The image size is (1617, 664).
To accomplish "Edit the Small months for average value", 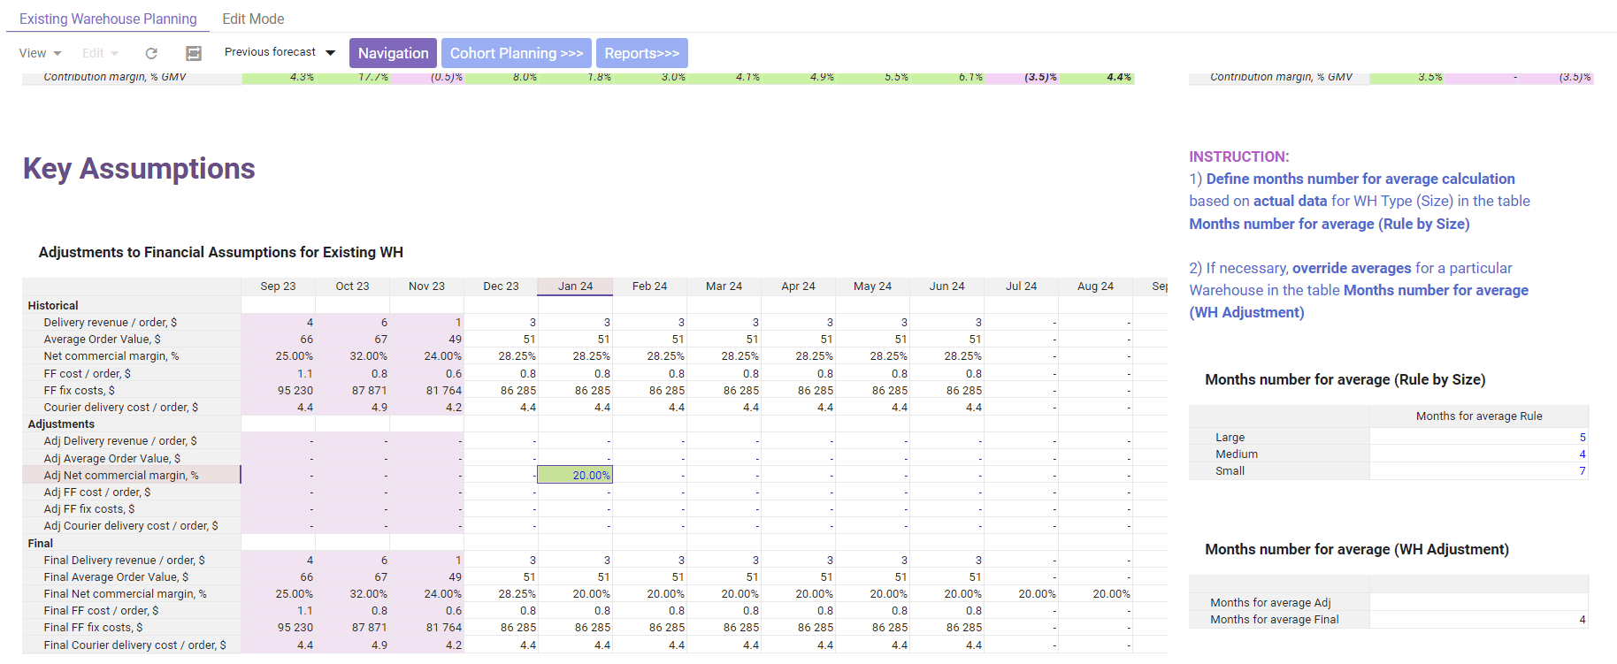I will pos(1478,471).
